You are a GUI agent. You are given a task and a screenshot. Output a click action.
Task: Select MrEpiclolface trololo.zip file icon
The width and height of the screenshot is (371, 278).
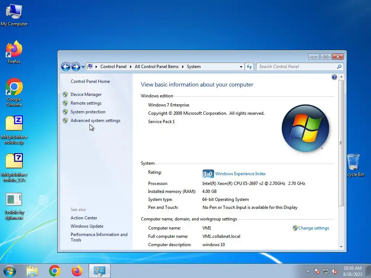pyautogui.click(x=14, y=130)
